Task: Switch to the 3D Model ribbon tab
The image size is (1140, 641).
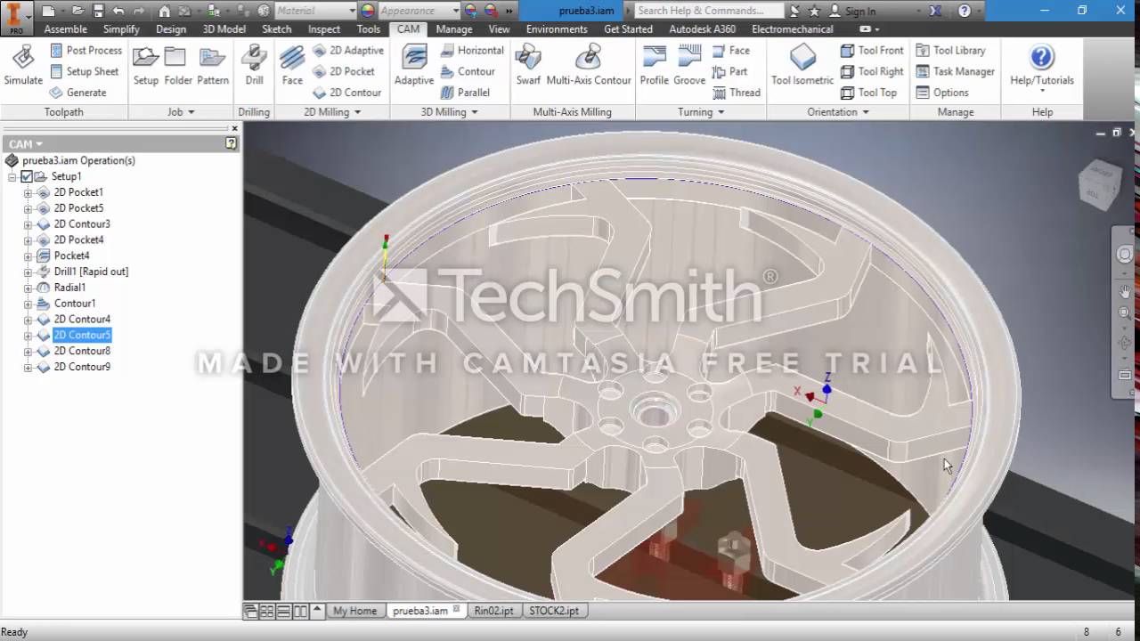Action: pyautogui.click(x=224, y=29)
